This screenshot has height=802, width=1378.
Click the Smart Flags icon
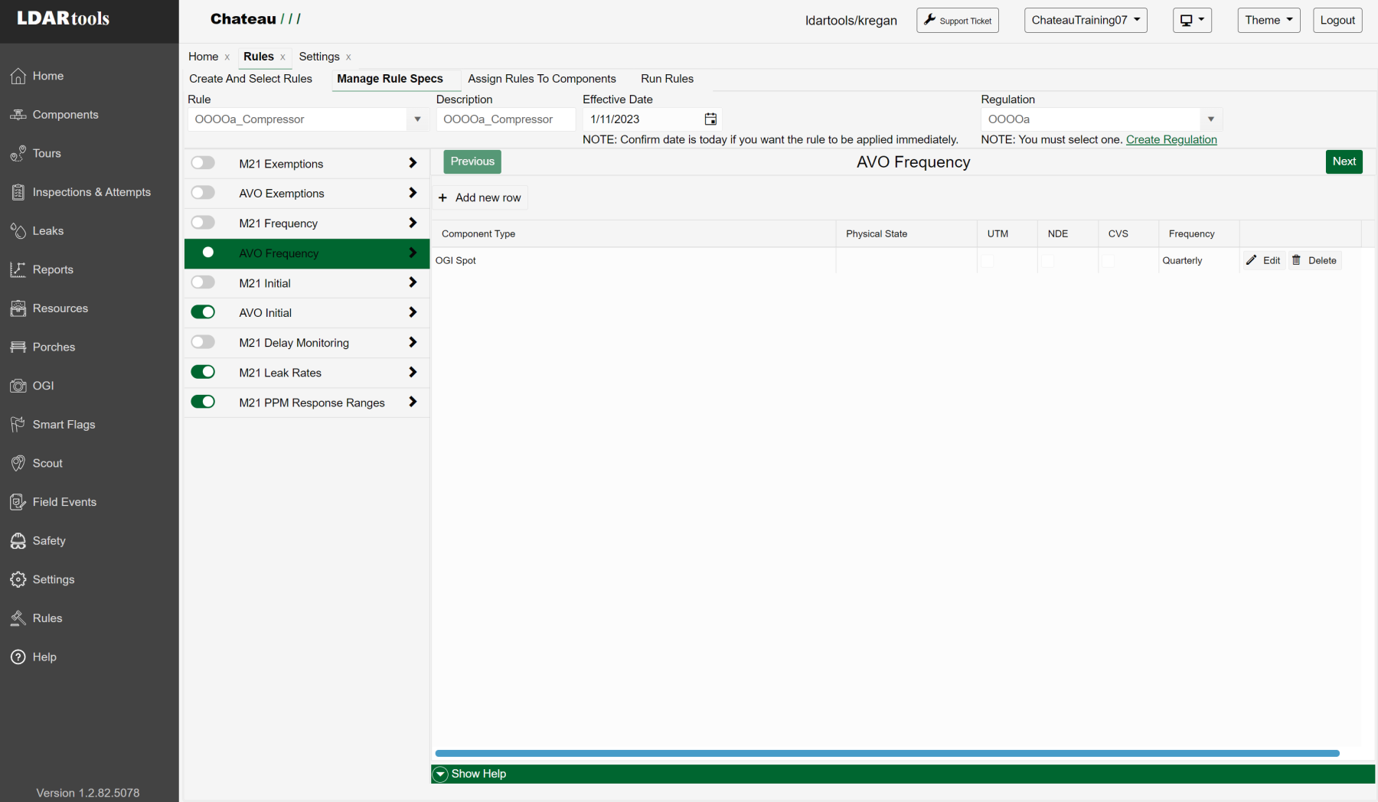click(18, 425)
